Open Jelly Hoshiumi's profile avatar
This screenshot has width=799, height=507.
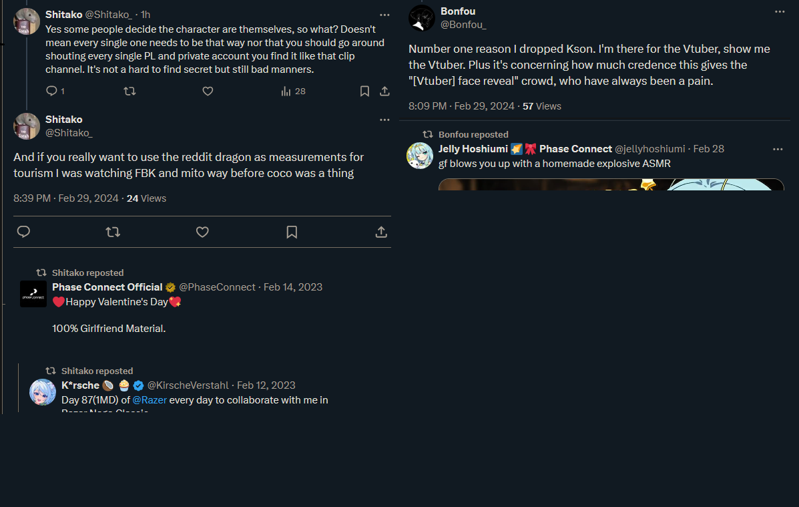pos(420,156)
